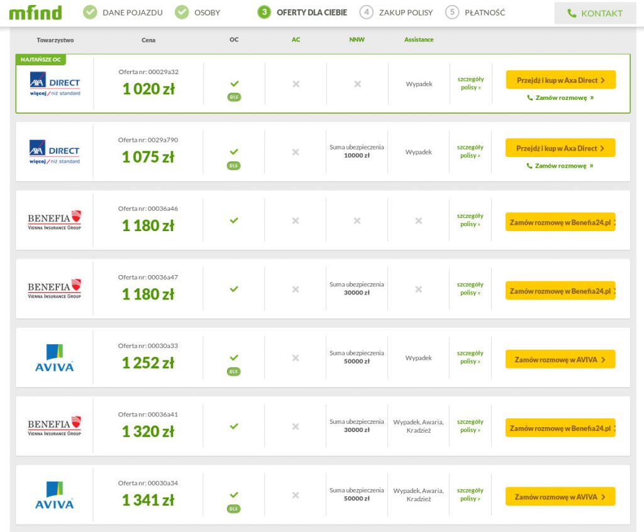Expand szczegóły polisy for 1 252 zł Aviva offer
The image size is (644, 532).
tap(469, 357)
